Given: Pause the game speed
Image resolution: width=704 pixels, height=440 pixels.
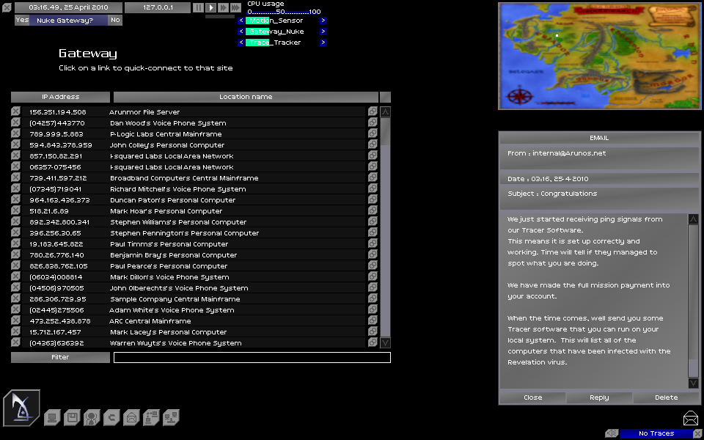Looking at the screenshot, I should coord(198,7).
